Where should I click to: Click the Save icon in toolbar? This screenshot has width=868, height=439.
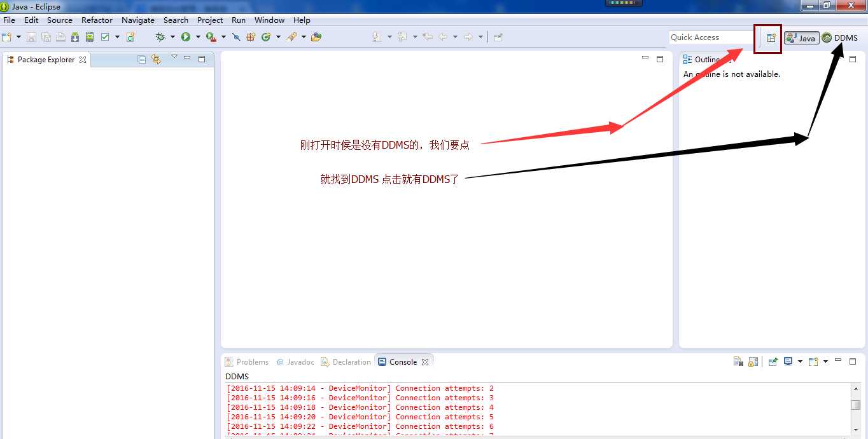[31, 37]
